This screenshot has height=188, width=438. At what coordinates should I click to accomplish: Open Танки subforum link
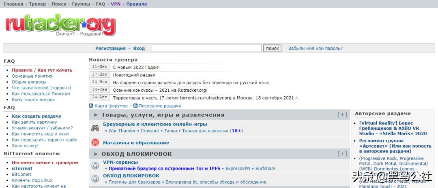[171, 131]
